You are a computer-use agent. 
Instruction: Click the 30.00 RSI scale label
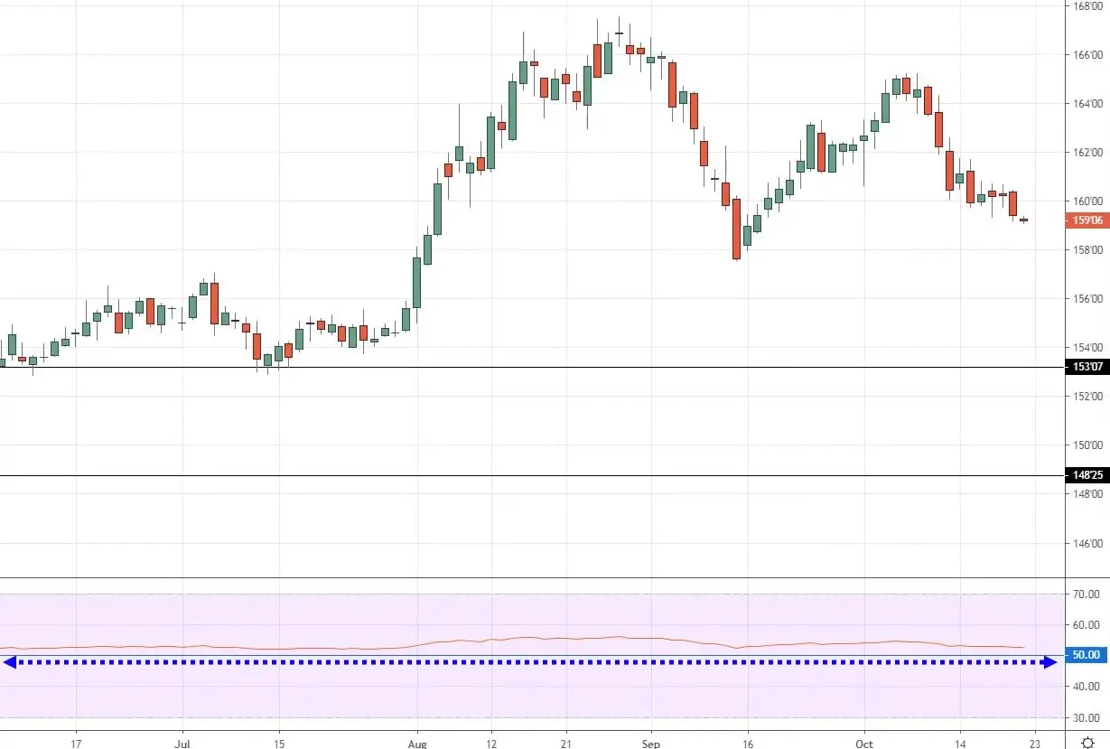(x=1087, y=718)
